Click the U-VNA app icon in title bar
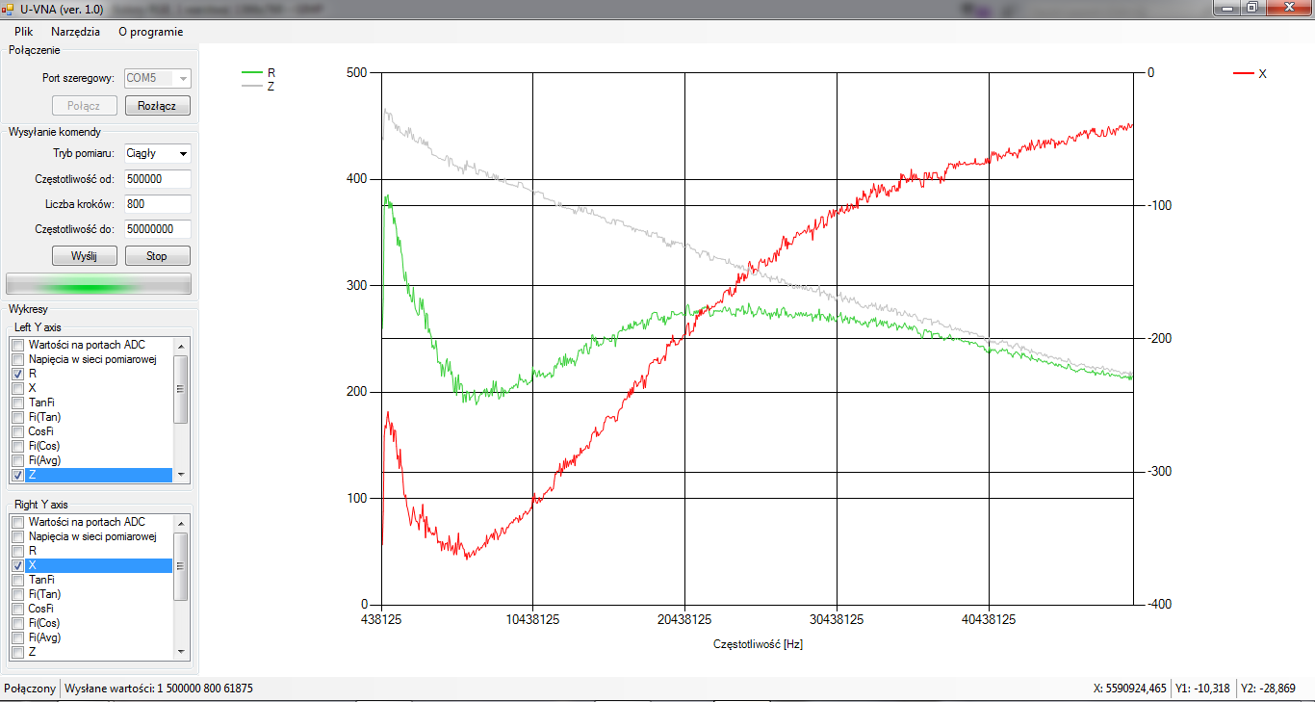This screenshot has width=1315, height=702. (8, 8)
